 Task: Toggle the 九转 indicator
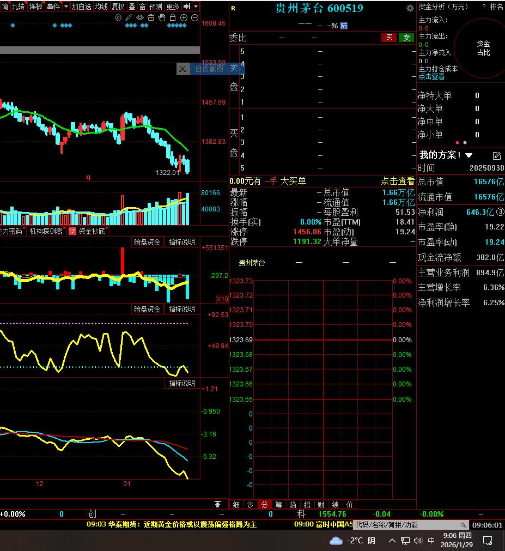19,7
